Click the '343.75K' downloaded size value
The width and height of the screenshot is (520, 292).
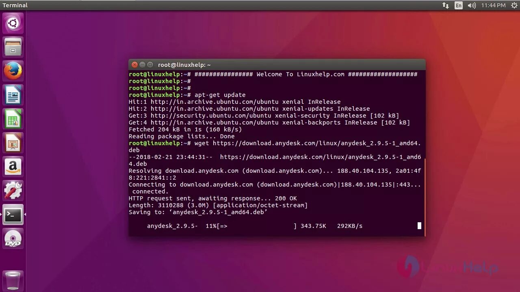(x=313, y=226)
